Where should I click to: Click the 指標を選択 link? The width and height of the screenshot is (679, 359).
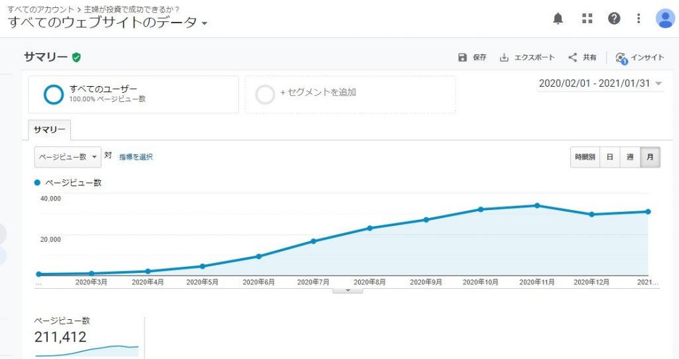pyautogui.click(x=136, y=157)
